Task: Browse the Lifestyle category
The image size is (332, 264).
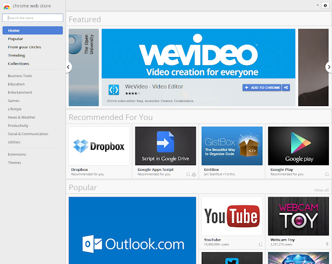Action: [15, 109]
